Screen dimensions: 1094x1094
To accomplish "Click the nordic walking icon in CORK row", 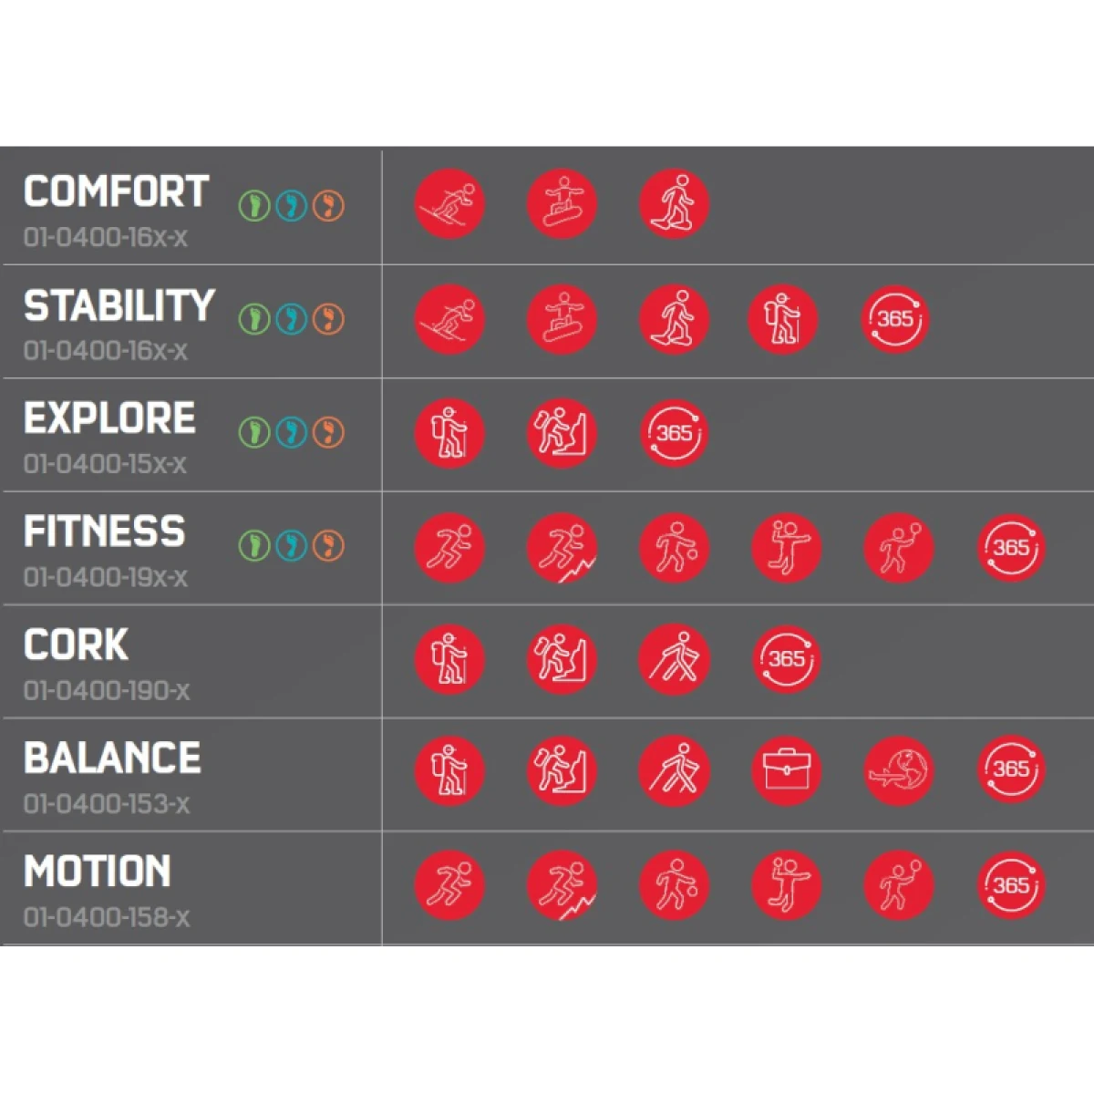I will [x=675, y=659].
